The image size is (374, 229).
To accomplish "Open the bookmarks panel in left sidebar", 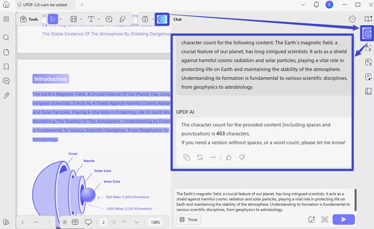I will tap(6, 67).
